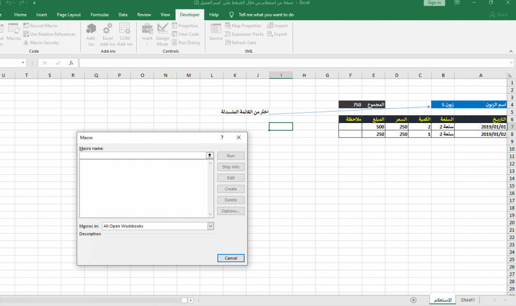This screenshot has width=516, height=306.
Task: Open COM Add-ins dialog
Action: click(x=125, y=35)
